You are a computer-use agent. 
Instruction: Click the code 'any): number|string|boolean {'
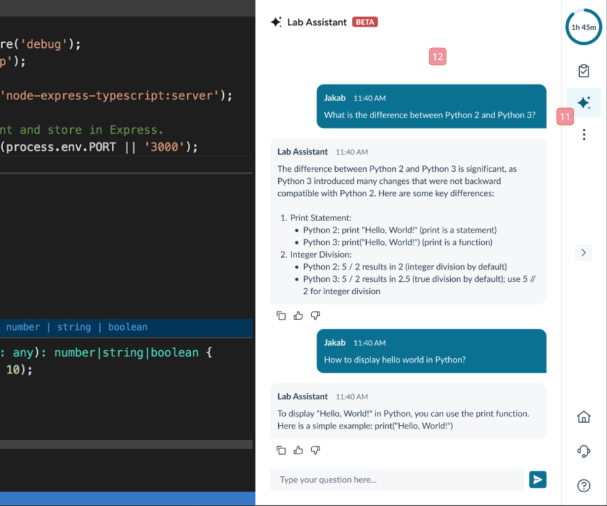click(x=113, y=352)
